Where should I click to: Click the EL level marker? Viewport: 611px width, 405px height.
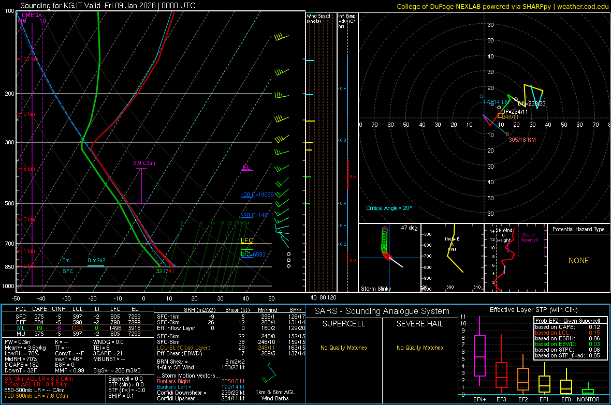[x=246, y=168]
